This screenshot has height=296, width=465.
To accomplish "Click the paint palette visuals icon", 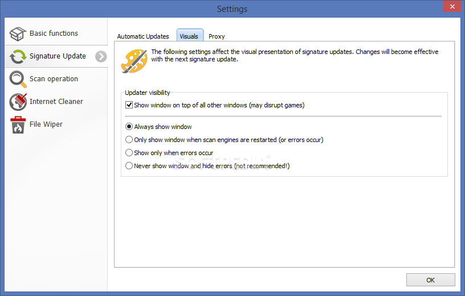I will (x=134, y=61).
